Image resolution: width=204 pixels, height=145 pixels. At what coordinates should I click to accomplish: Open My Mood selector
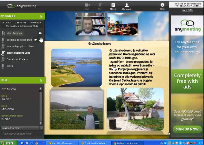[x=127, y=6]
